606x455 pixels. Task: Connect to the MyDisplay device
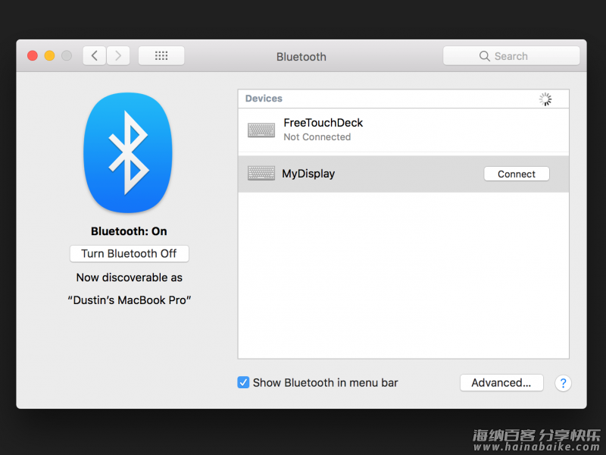pos(517,174)
